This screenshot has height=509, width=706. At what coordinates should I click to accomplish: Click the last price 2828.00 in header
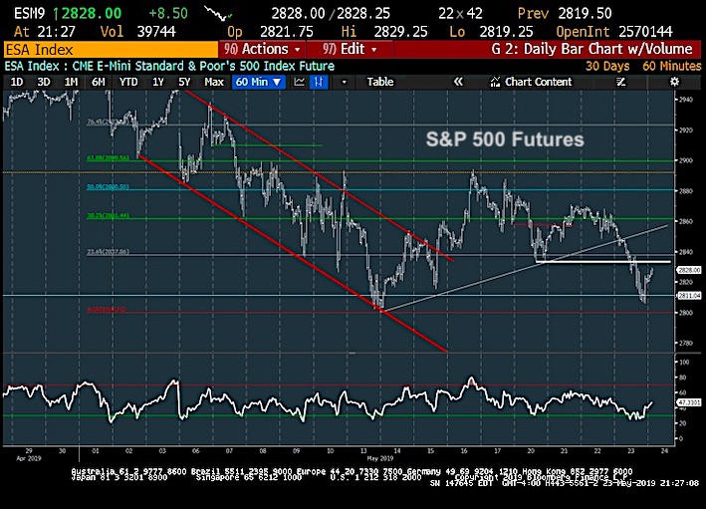(x=92, y=14)
